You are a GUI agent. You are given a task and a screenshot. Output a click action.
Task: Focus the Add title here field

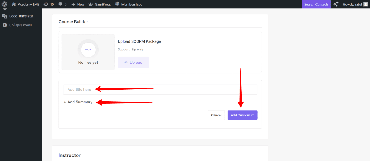click(x=160, y=89)
